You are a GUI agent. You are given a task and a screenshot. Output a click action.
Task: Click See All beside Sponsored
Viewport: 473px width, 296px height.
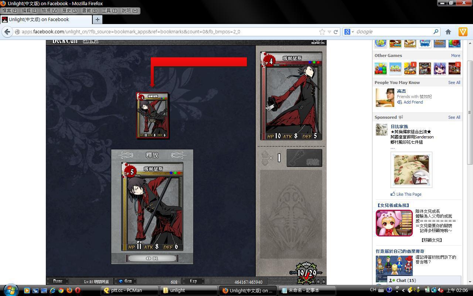pyautogui.click(x=454, y=117)
